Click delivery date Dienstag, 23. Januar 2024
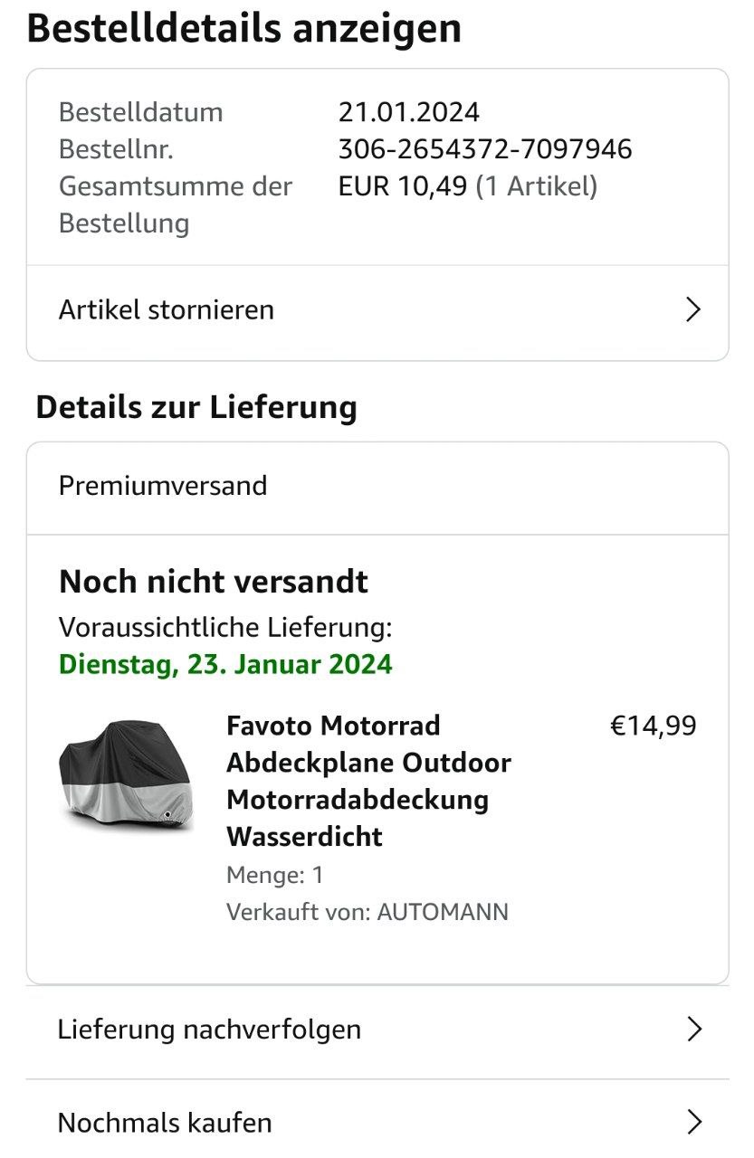 click(x=225, y=665)
